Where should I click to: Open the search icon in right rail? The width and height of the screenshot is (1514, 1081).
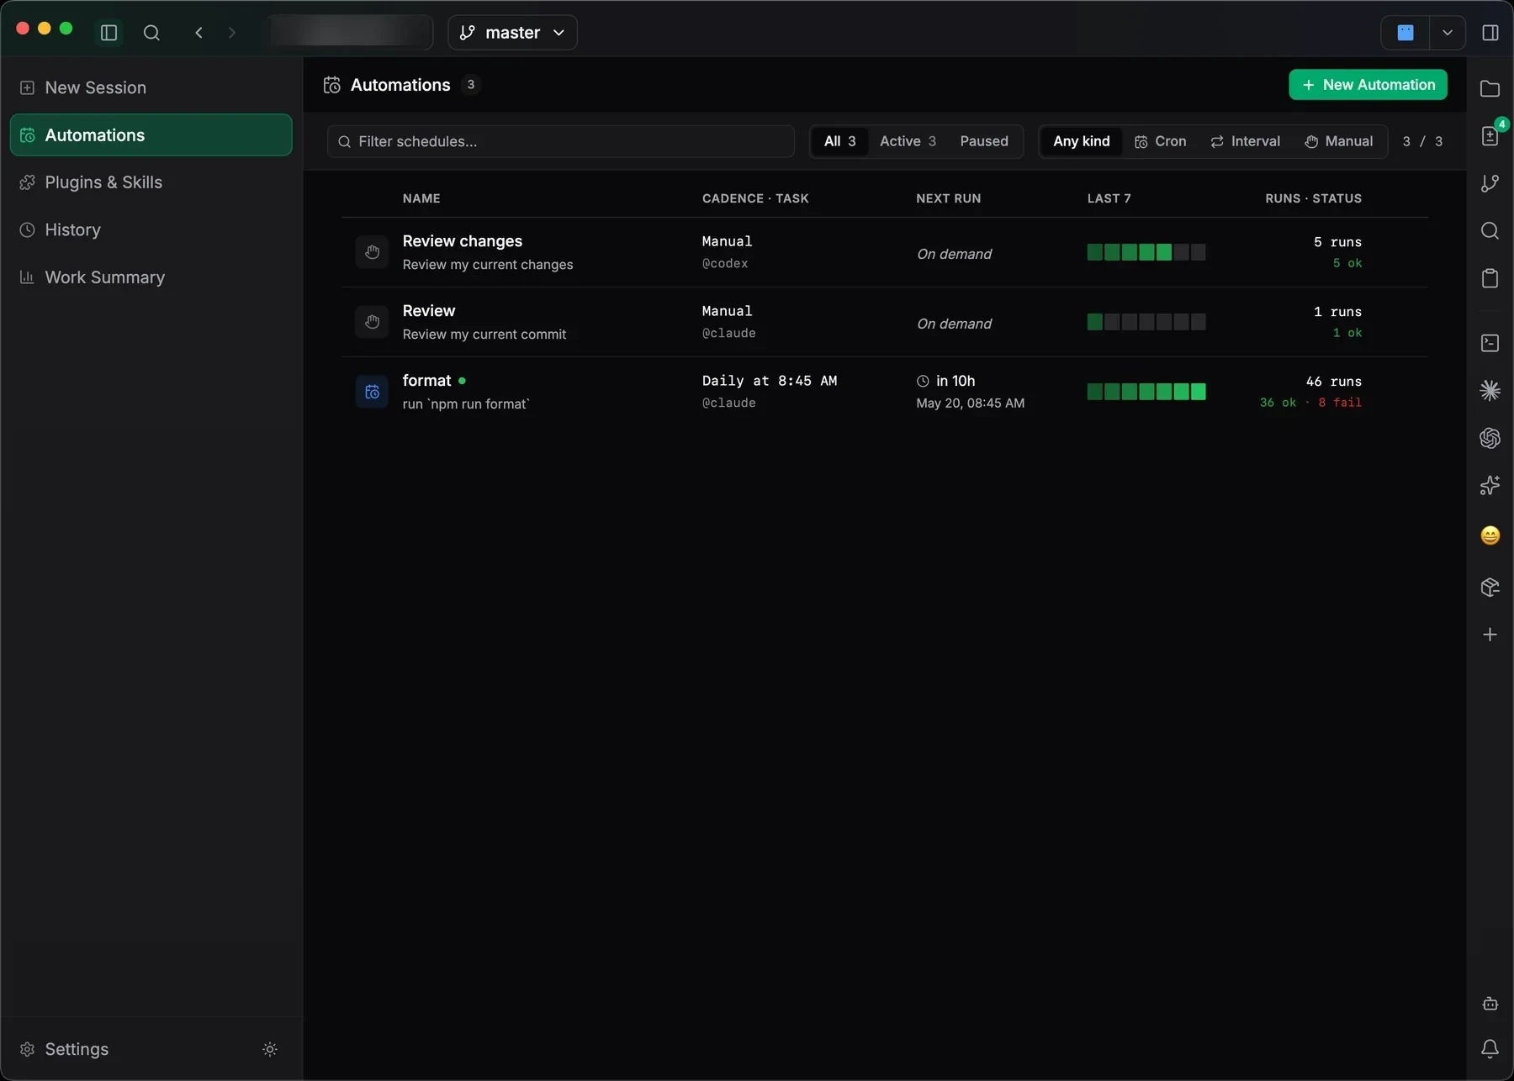pos(1490,230)
